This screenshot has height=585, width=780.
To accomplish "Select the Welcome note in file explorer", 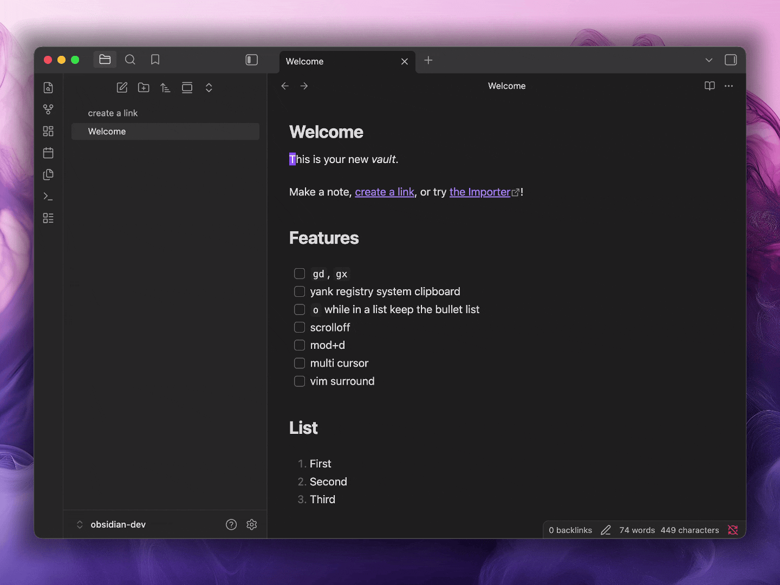I will 165,132.
